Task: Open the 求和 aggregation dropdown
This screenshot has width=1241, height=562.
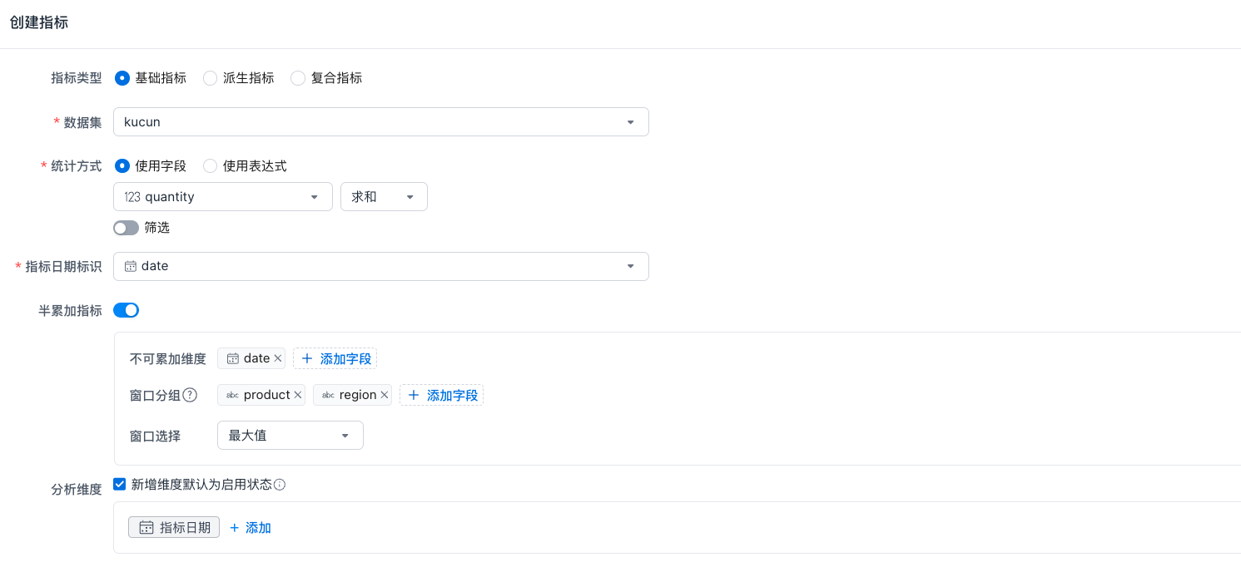Action: tap(384, 197)
